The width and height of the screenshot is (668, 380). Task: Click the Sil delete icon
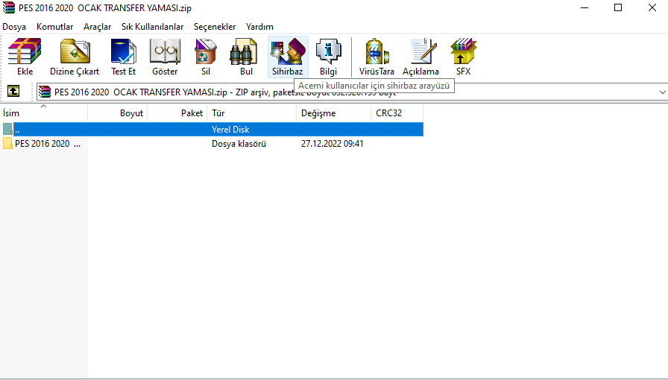coord(205,51)
